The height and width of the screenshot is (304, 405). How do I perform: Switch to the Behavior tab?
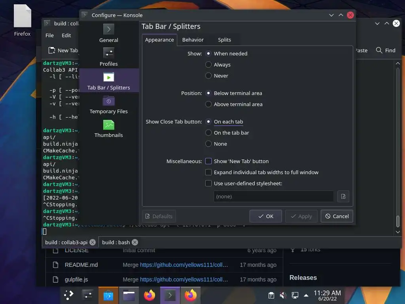[193, 40]
